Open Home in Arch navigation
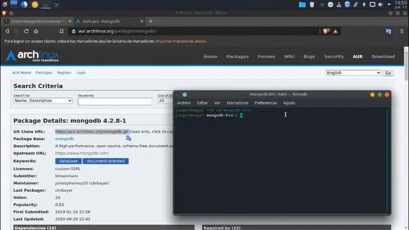 210,57
